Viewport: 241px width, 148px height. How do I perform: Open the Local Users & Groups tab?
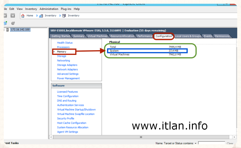click(188, 36)
